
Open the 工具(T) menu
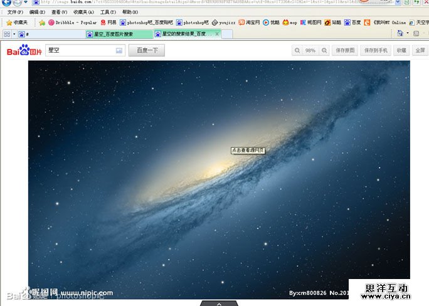(108, 12)
